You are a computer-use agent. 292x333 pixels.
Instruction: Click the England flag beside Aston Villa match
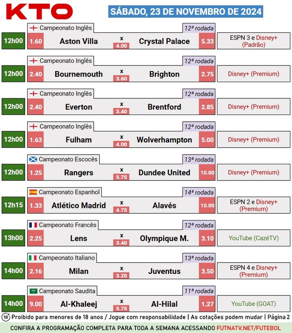[33, 28]
